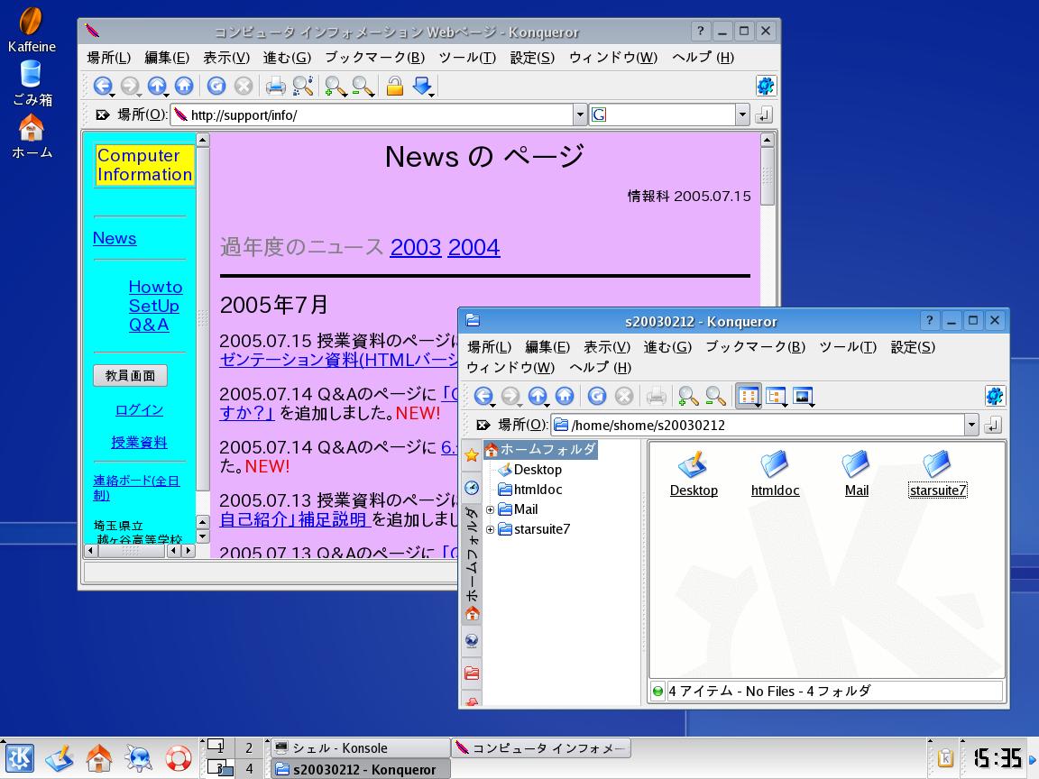This screenshot has height=779, width=1039.
Task: Open the web browser location bar dropdown
Action: [580, 115]
